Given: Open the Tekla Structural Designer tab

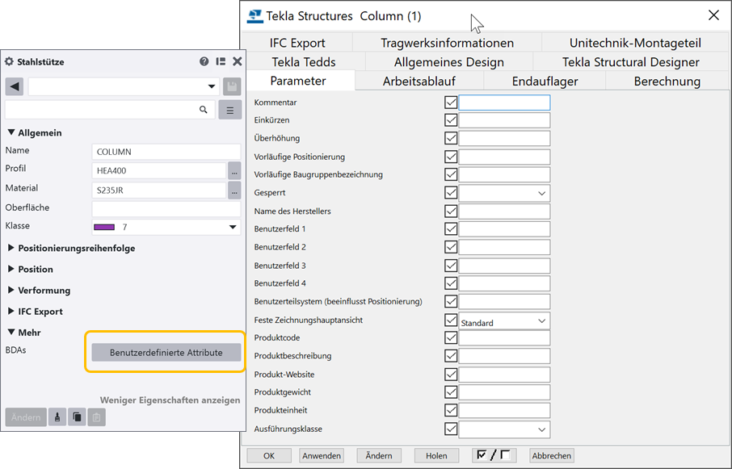Looking at the screenshot, I should [630, 62].
